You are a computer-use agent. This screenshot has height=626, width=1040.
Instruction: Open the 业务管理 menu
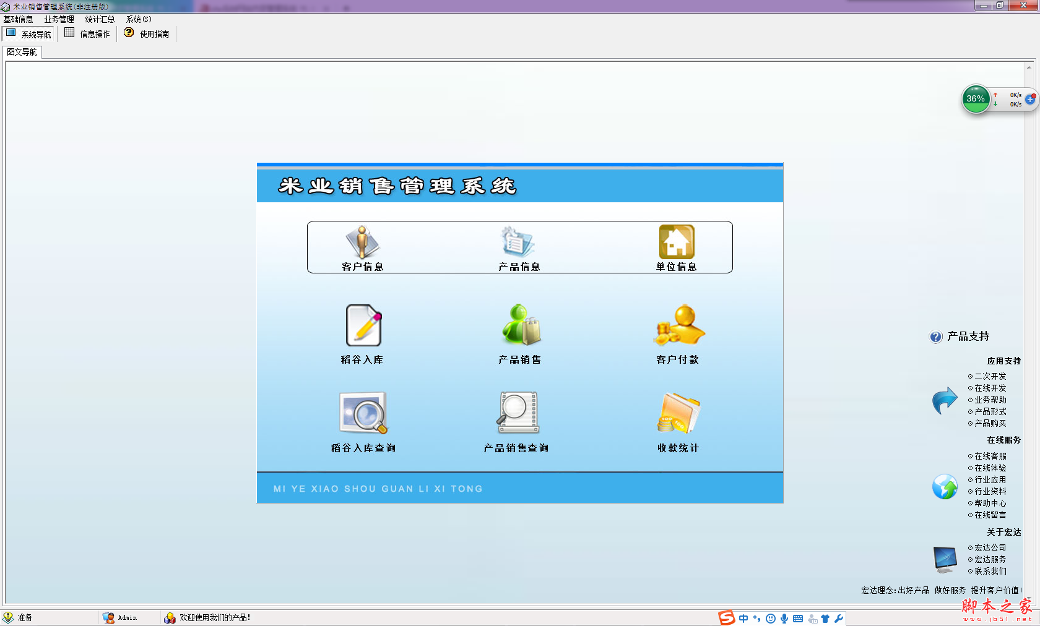tap(59, 19)
